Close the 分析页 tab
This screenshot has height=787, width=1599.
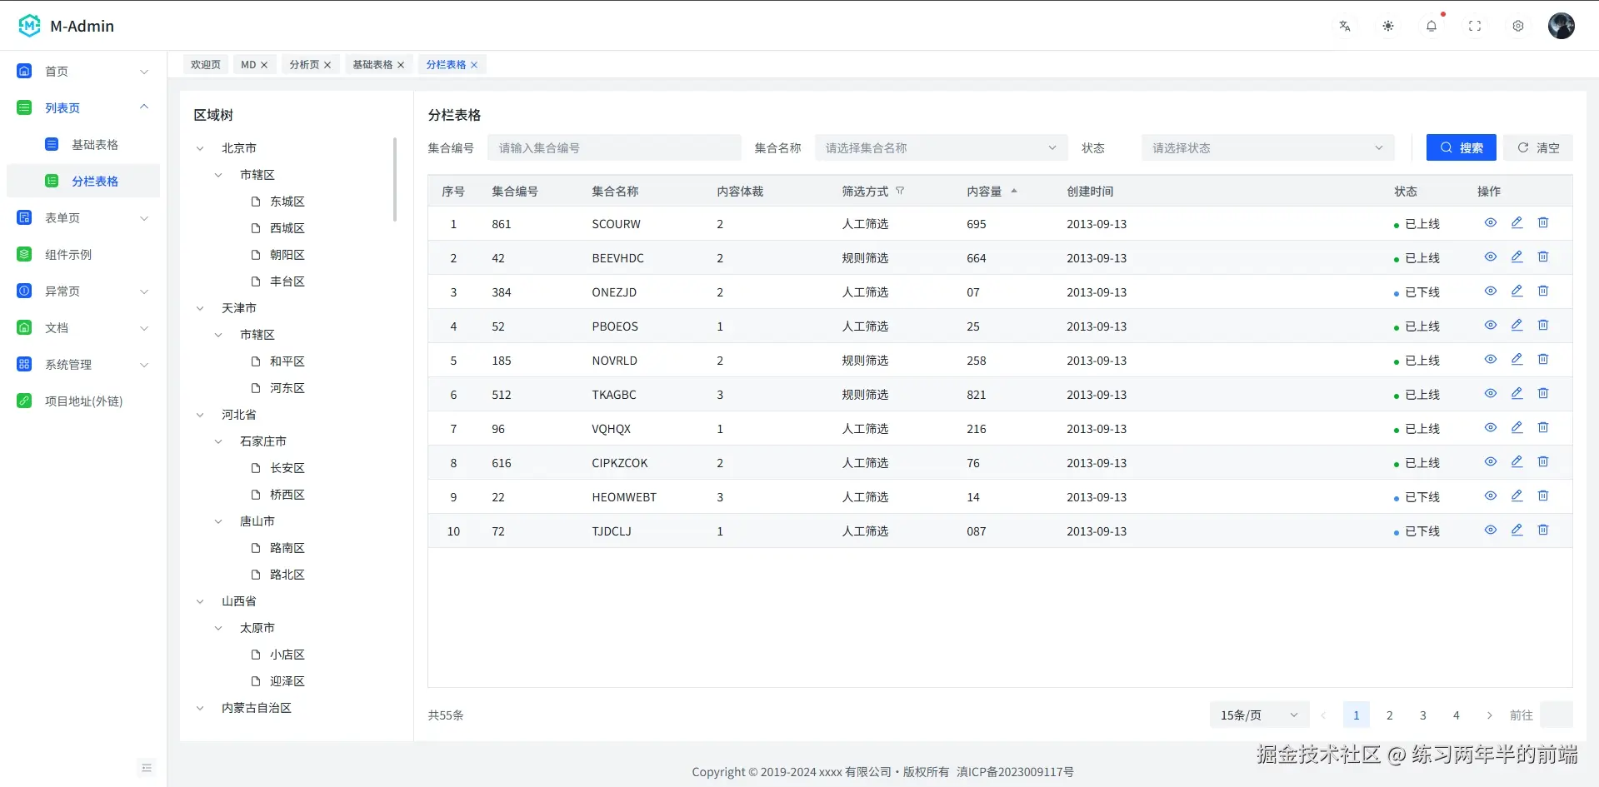(x=327, y=64)
